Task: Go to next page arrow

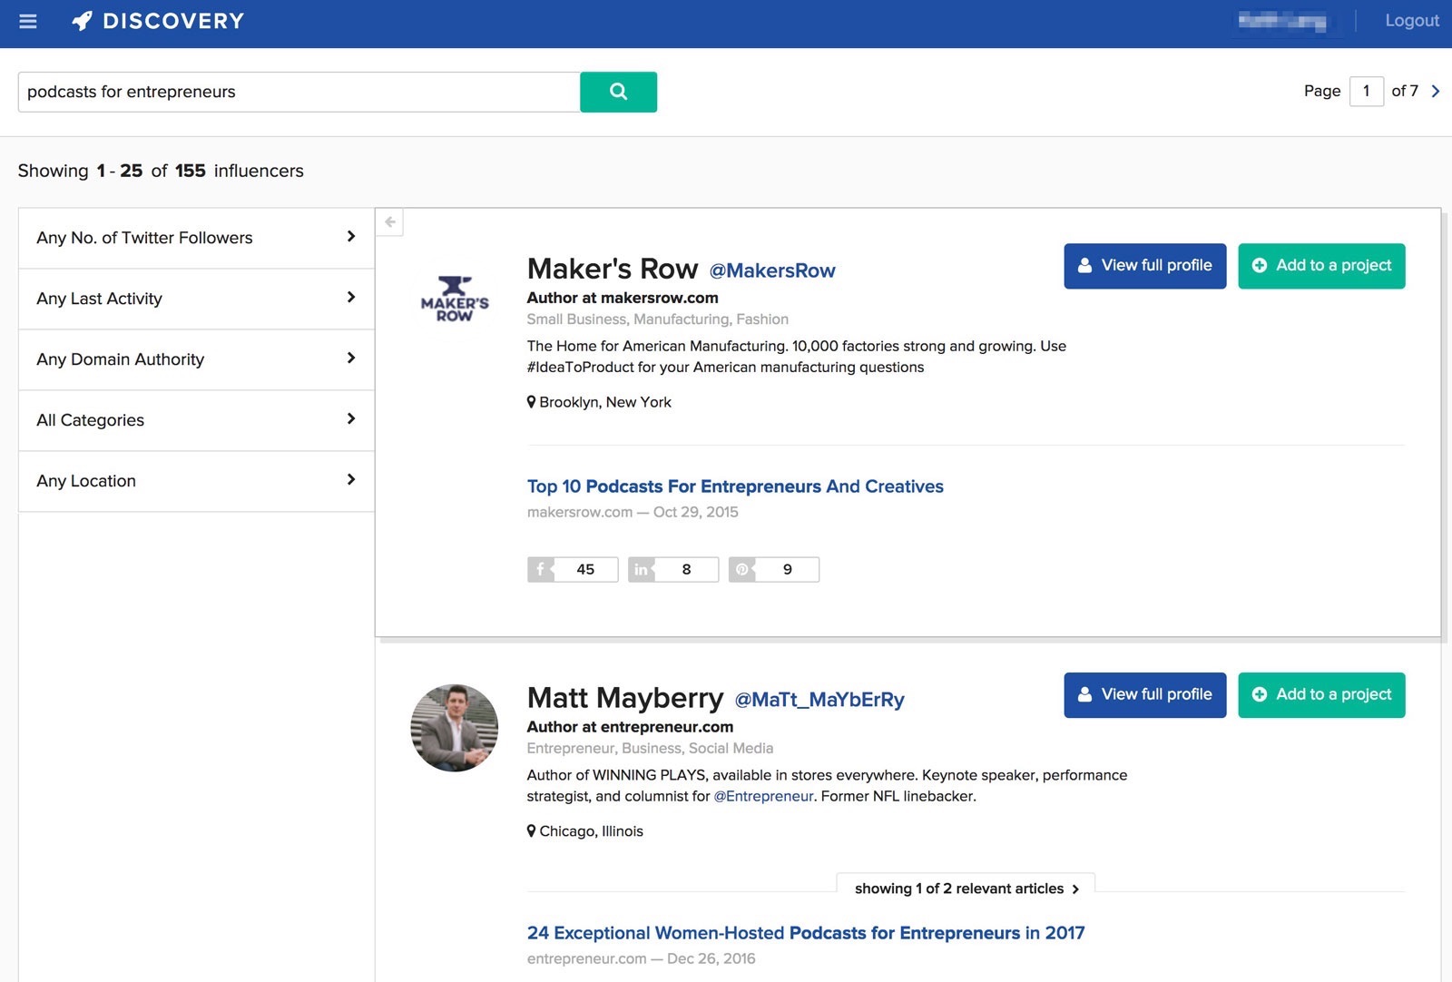Action: pyautogui.click(x=1436, y=91)
